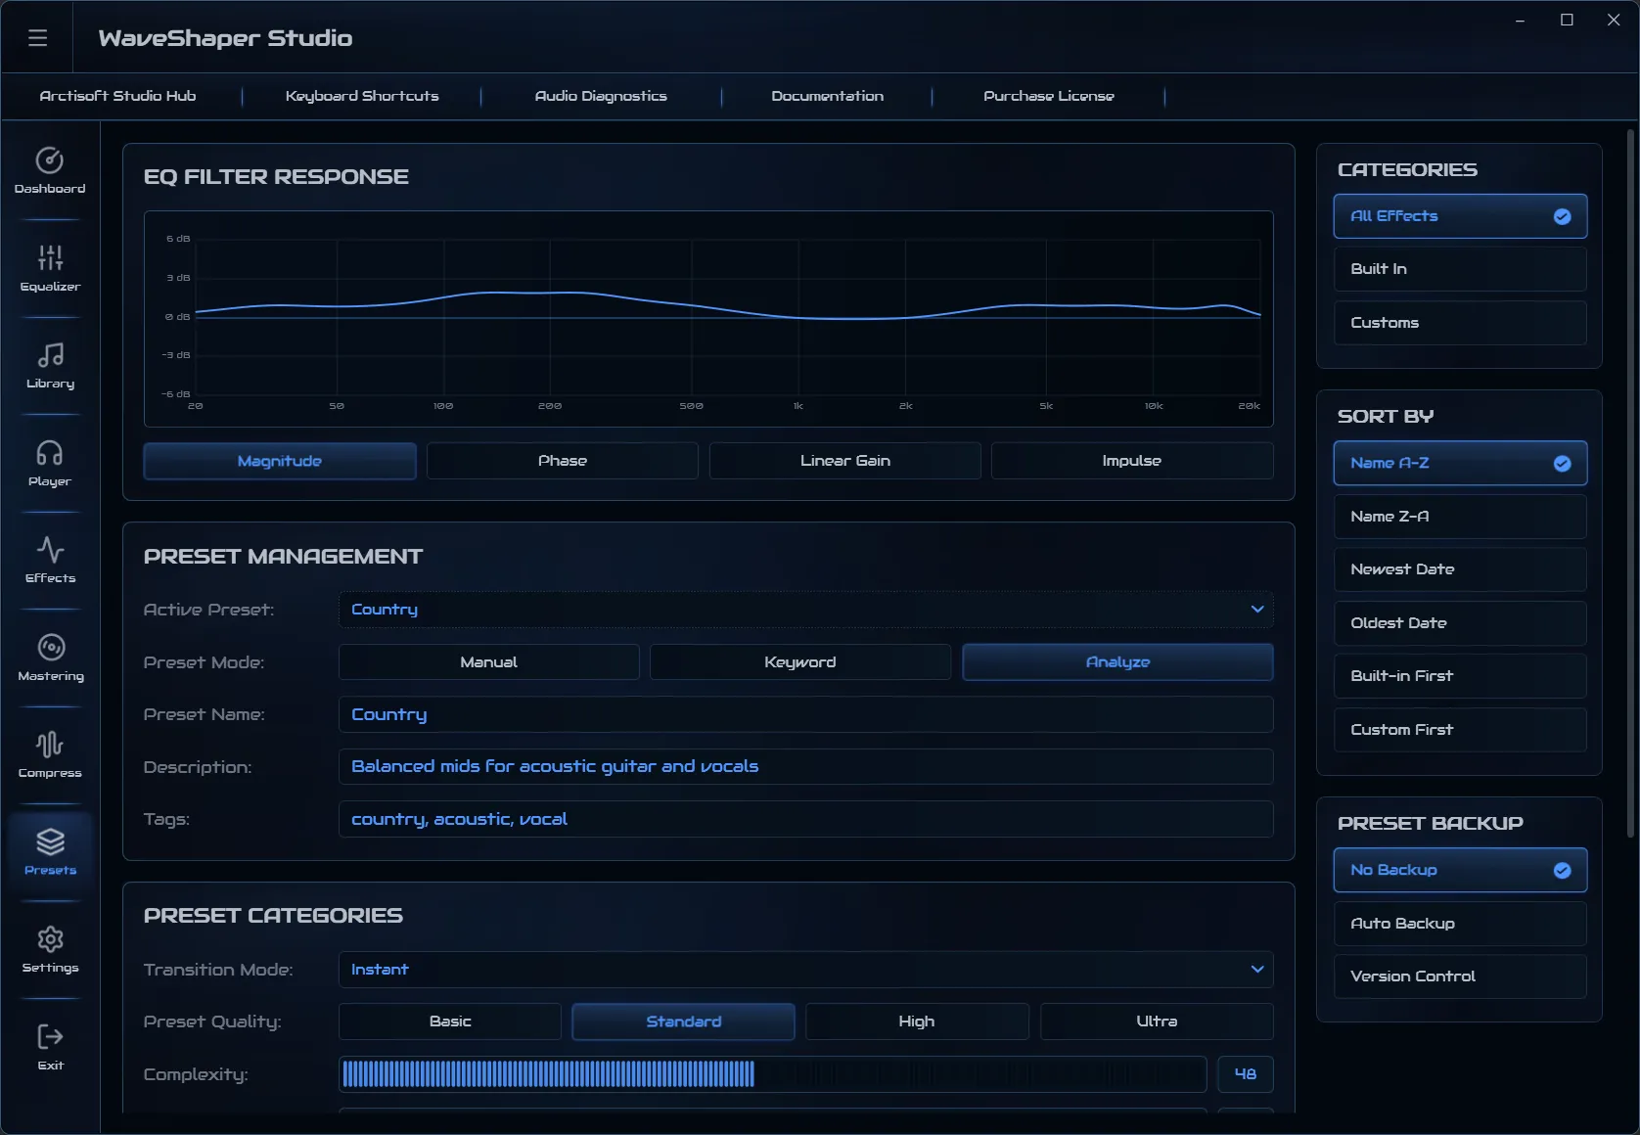The height and width of the screenshot is (1135, 1640).
Task: Sort presets by Newest Date
Action: click(x=1460, y=569)
